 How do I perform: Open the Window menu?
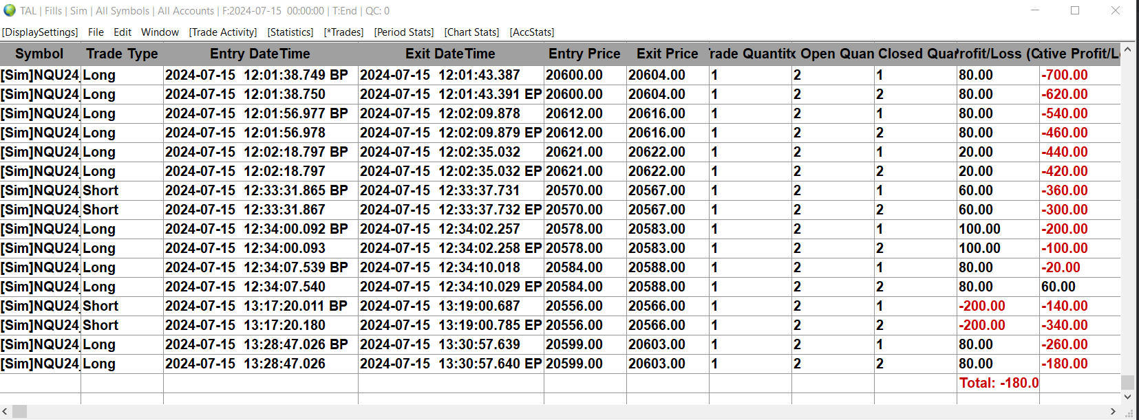point(160,32)
